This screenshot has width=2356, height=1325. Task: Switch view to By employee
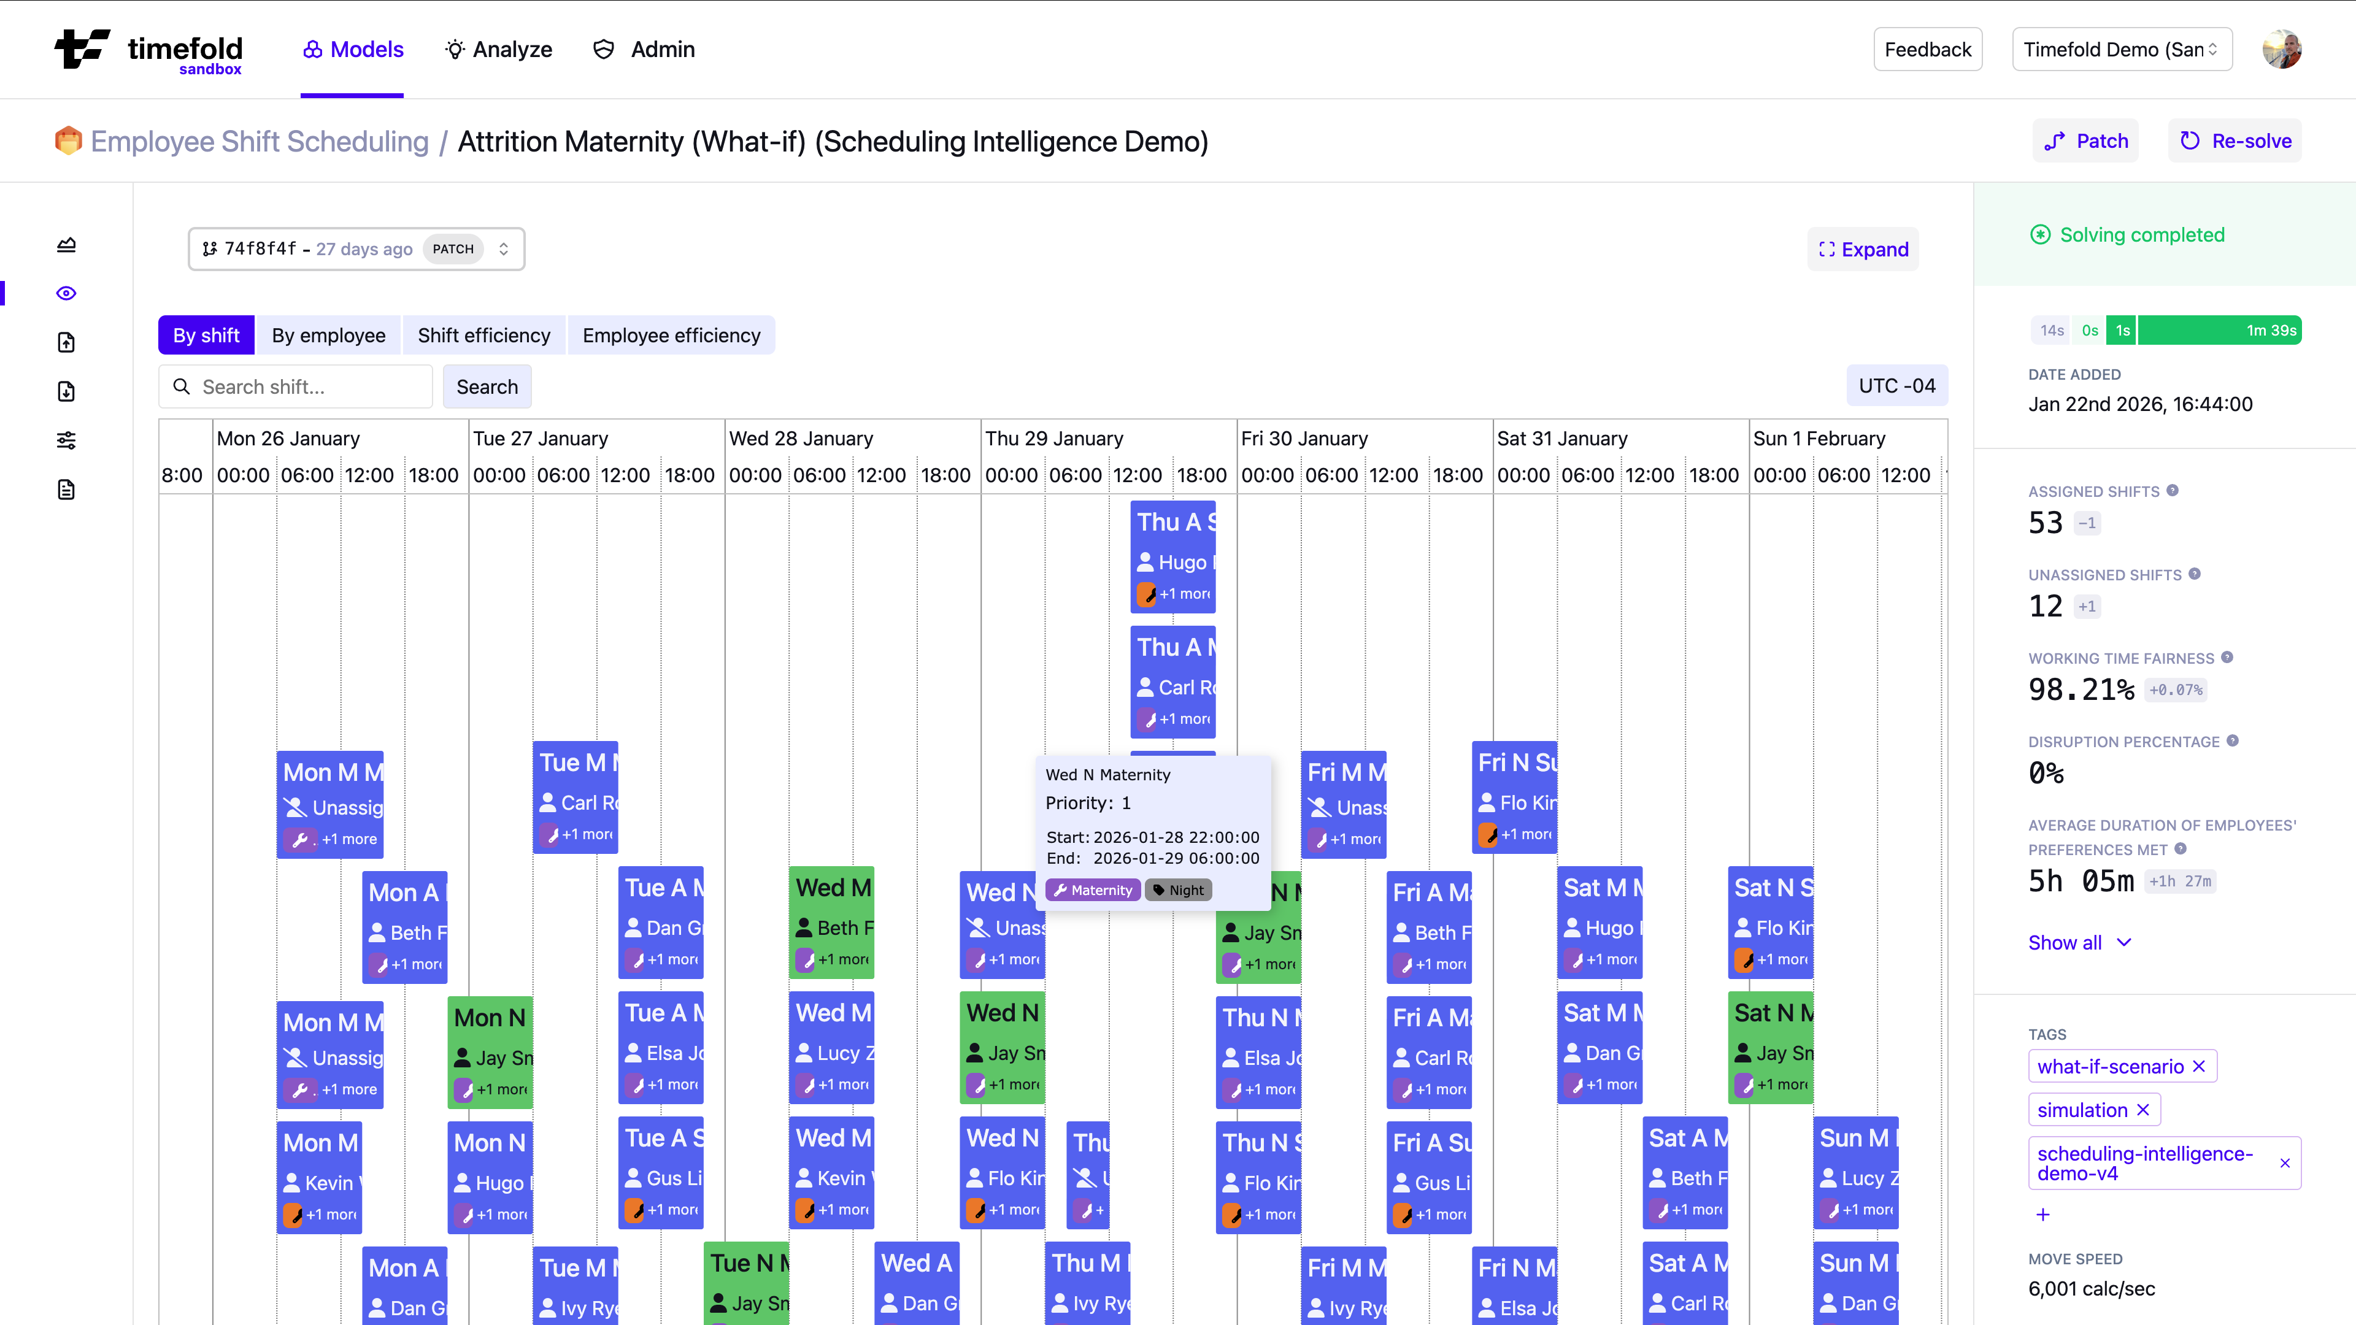point(328,335)
